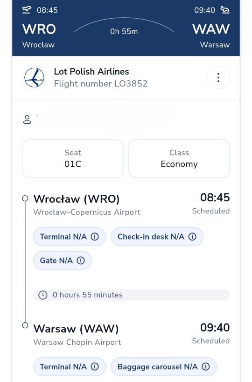The width and height of the screenshot is (252, 382).
Task: Select the Class Economy box
Action: (x=179, y=159)
